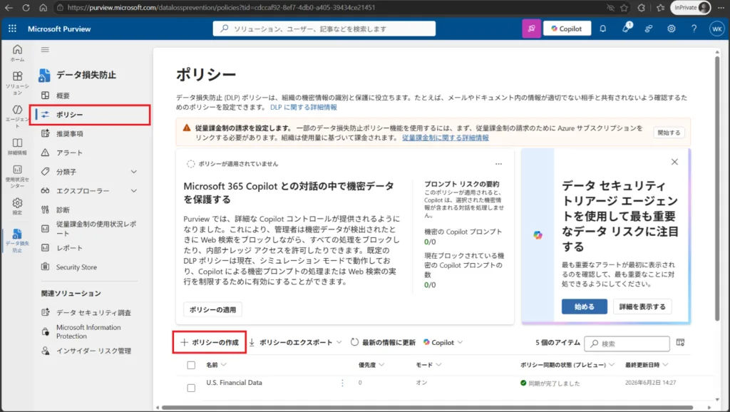Click the help question mark icon

tap(694, 29)
